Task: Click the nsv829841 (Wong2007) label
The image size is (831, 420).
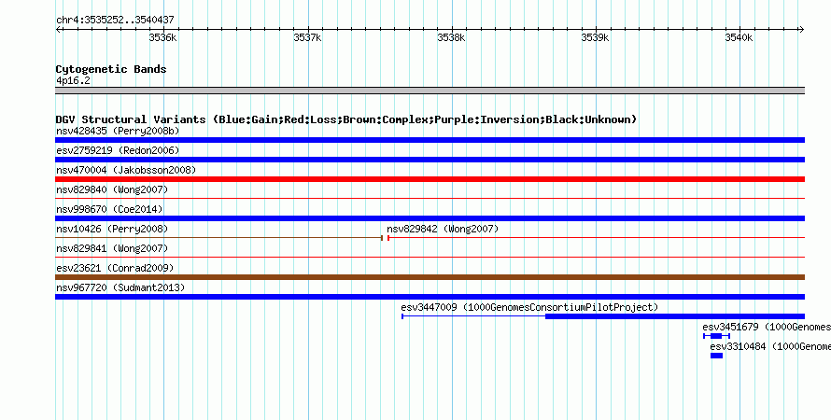Action: click(112, 248)
